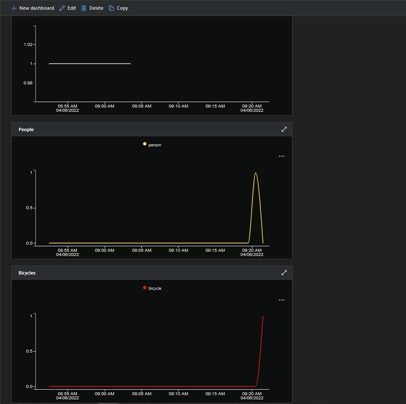
Task: Click the horizontal scrollbar at the bottom
Action: pos(108,403)
